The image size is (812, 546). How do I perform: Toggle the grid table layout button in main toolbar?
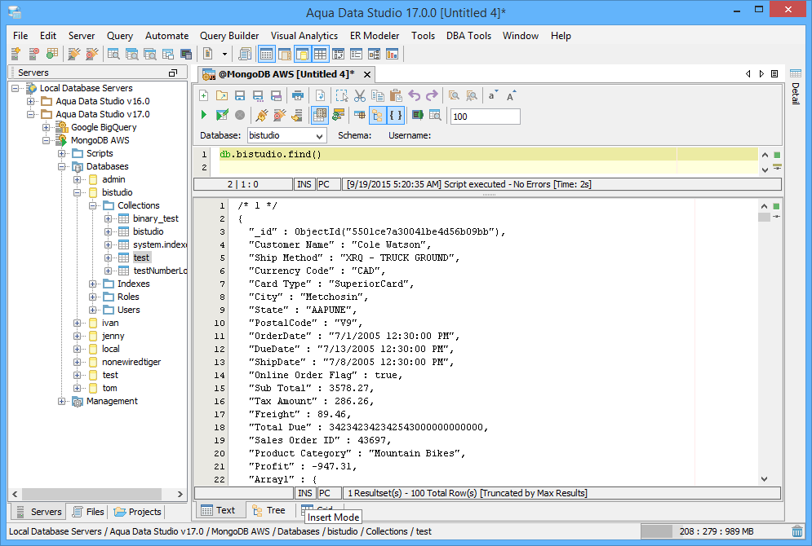(320, 54)
